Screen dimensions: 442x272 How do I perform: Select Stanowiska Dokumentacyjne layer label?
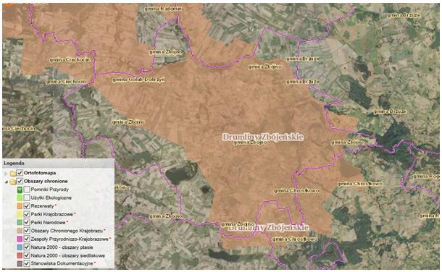tap(62, 263)
